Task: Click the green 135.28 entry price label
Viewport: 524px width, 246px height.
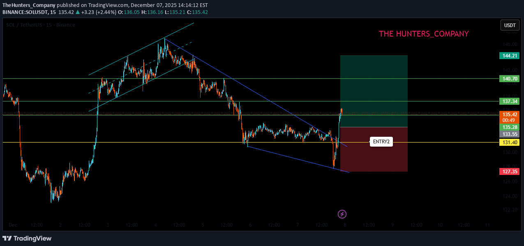Action: [509, 127]
